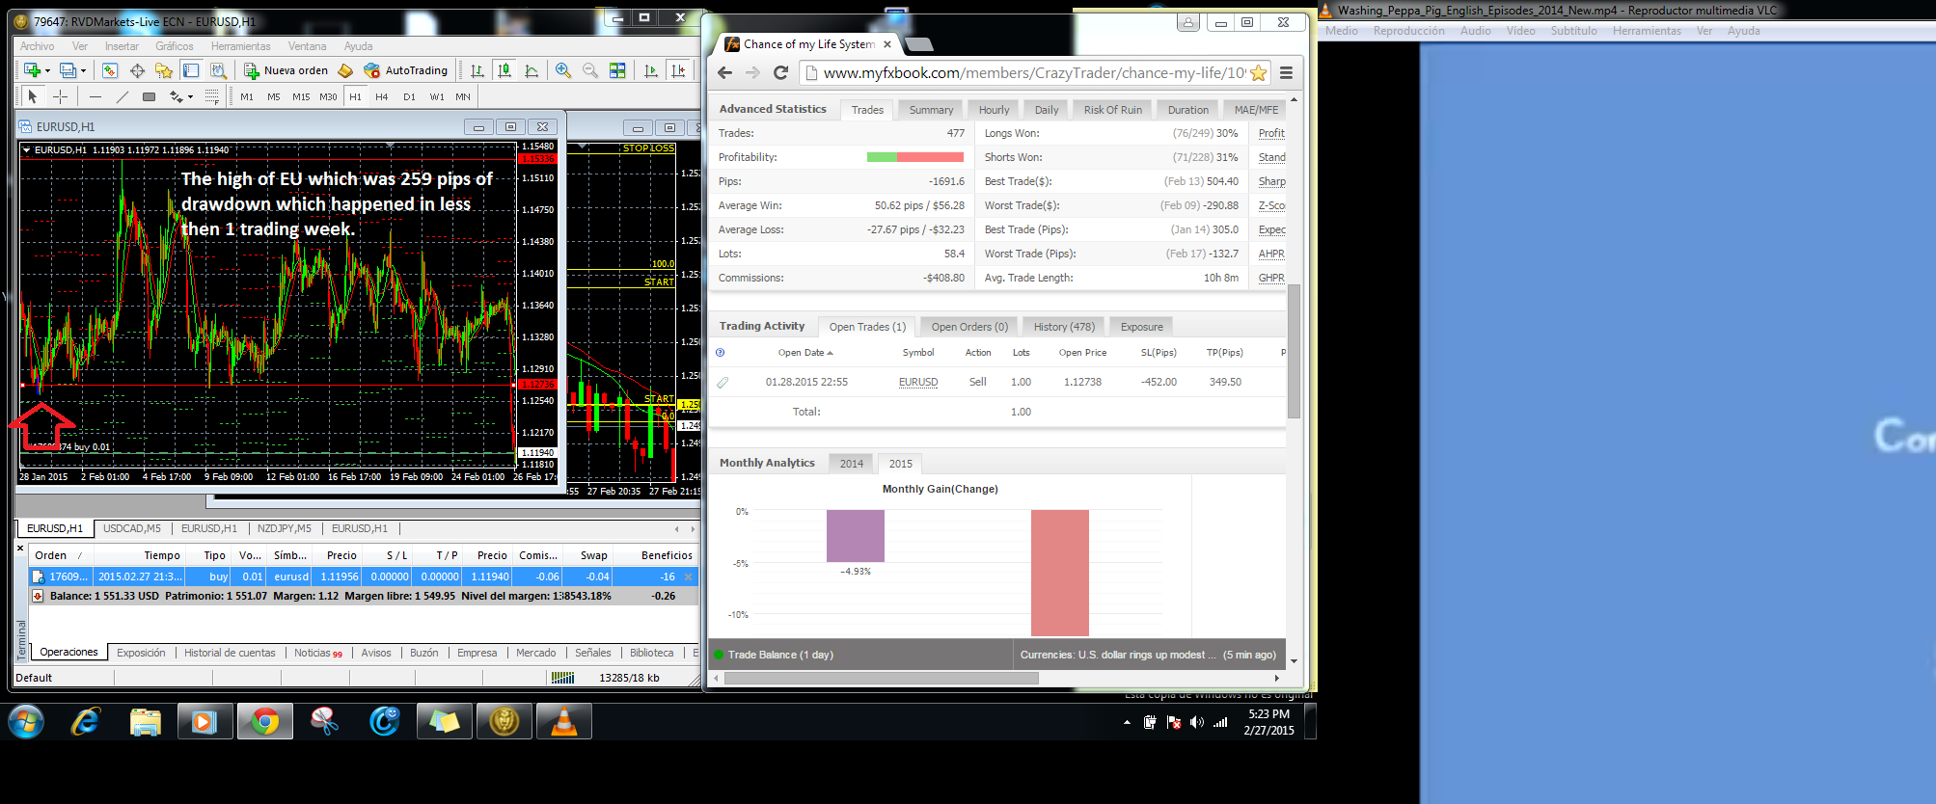Switch to the USDCAD,M5 chart tab
The height and width of the screenshot is (804, 1936).
[x=132, y=528]
